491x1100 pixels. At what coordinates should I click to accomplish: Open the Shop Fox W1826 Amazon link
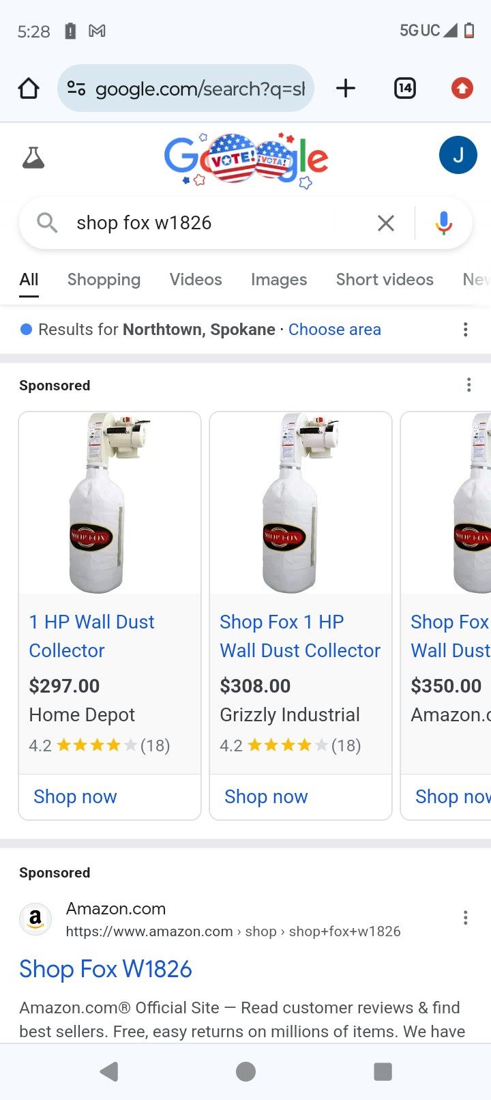(106, 969)
